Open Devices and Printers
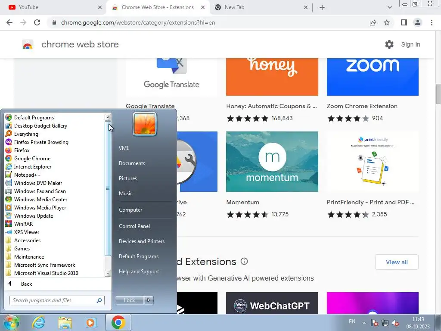The height and width of the screenshot is (331, 441). [141, 241]
